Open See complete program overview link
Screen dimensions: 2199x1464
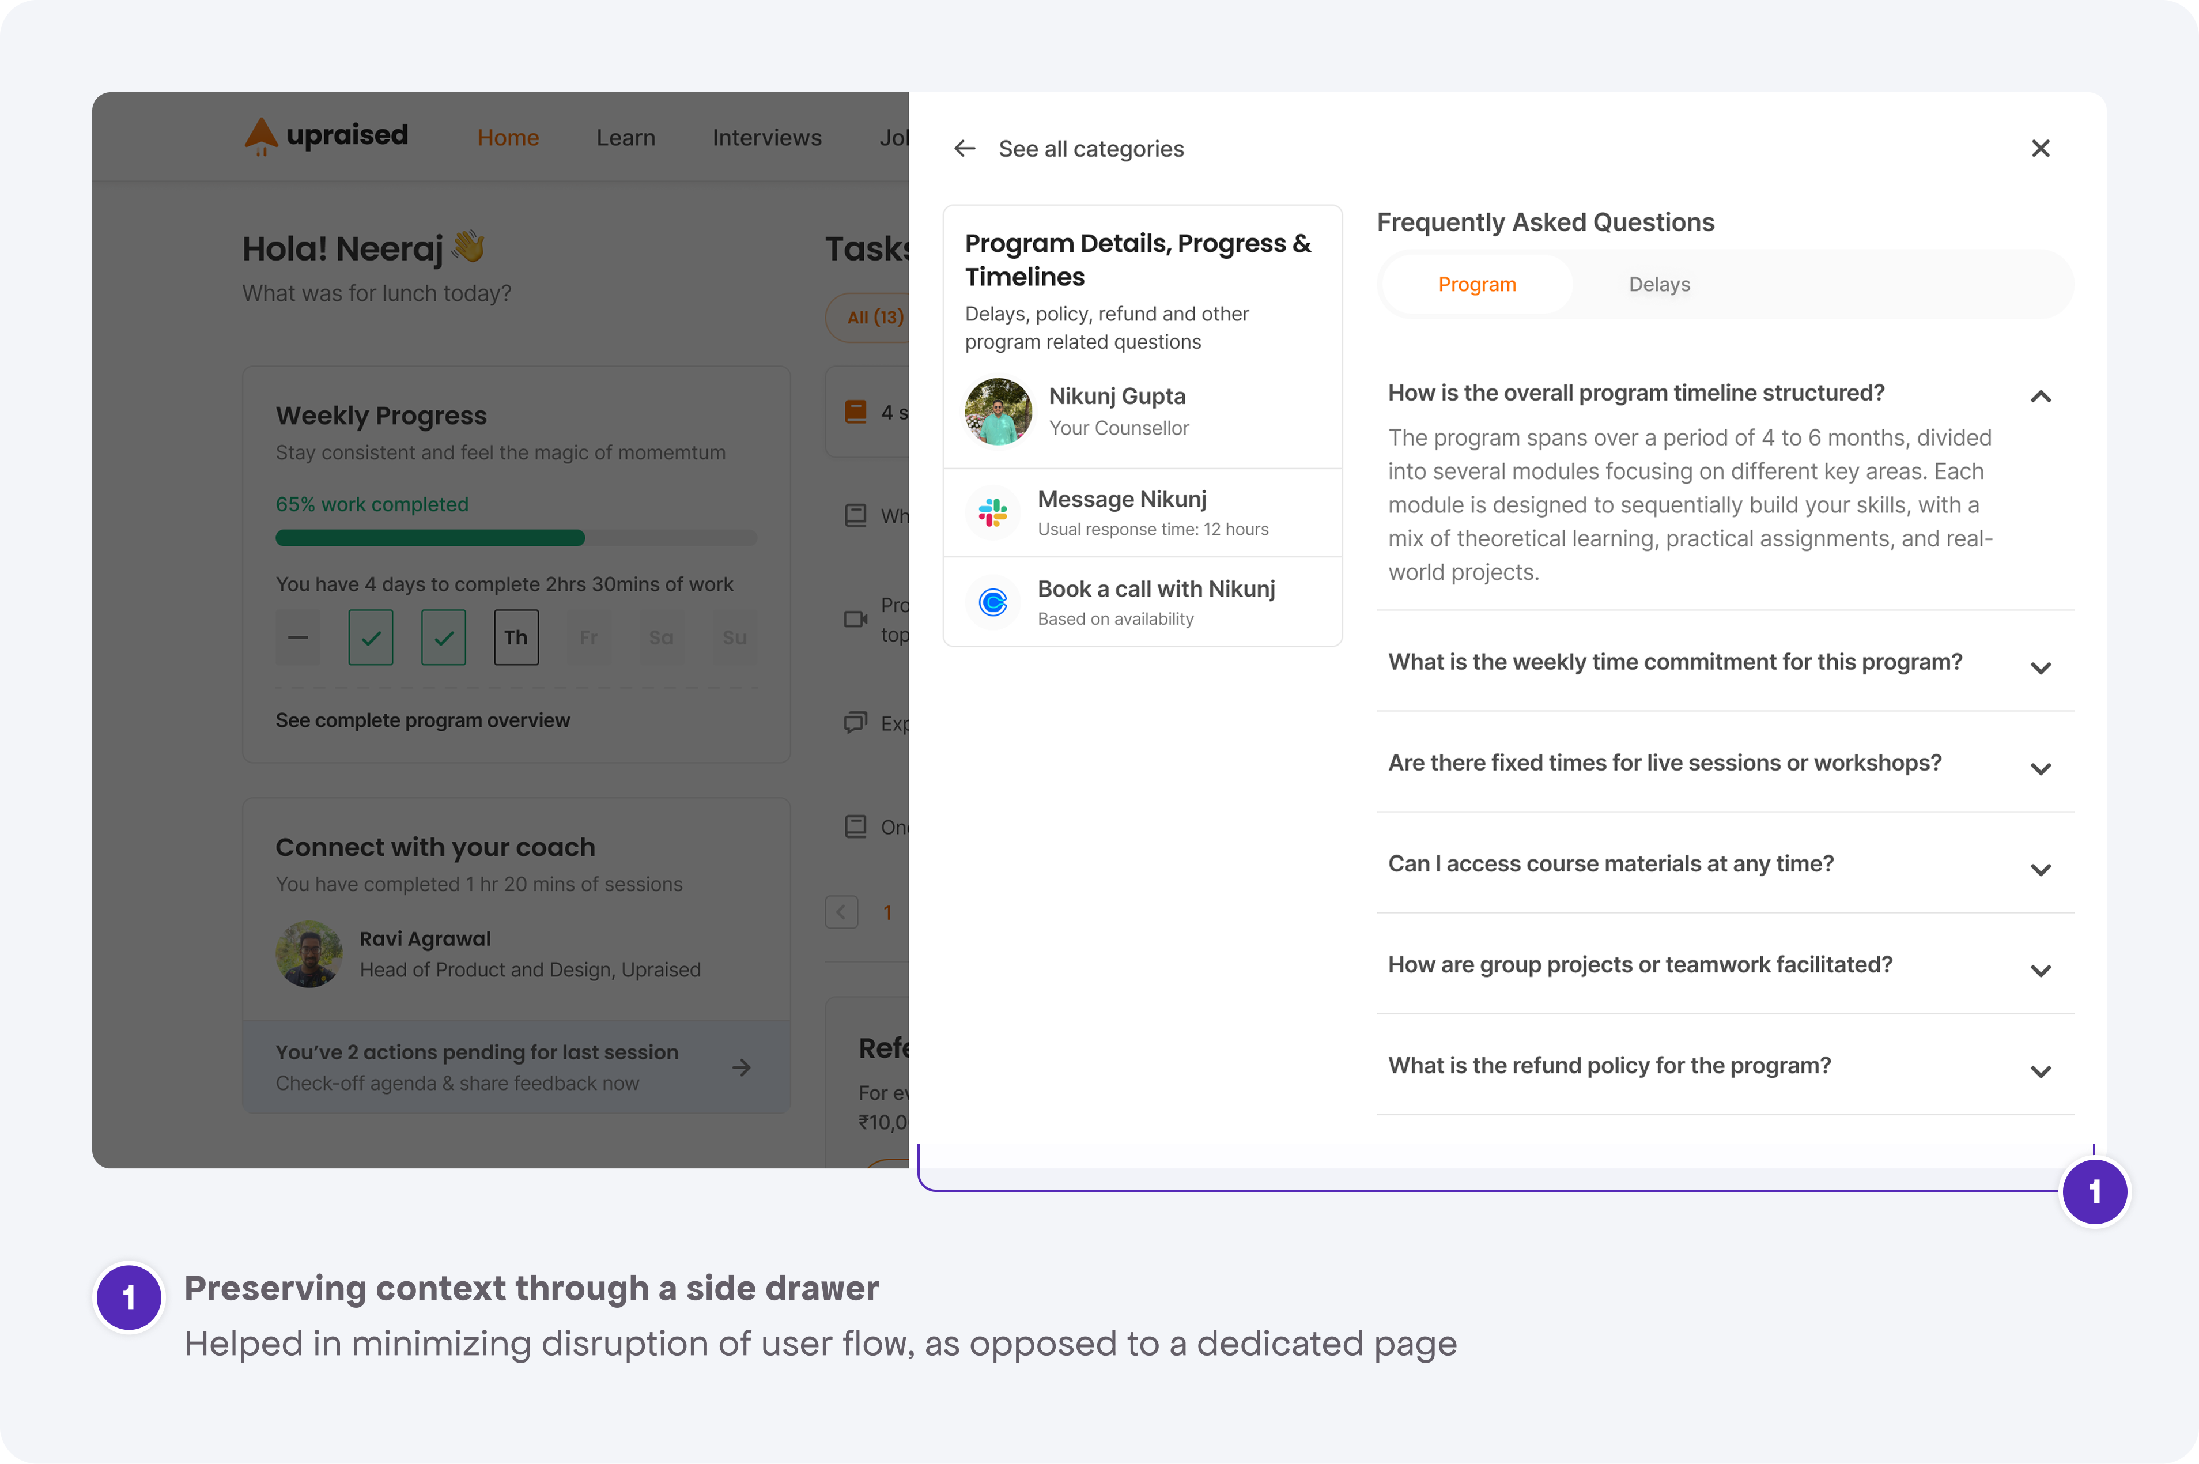pyautogui.click(x=422, y=720)
